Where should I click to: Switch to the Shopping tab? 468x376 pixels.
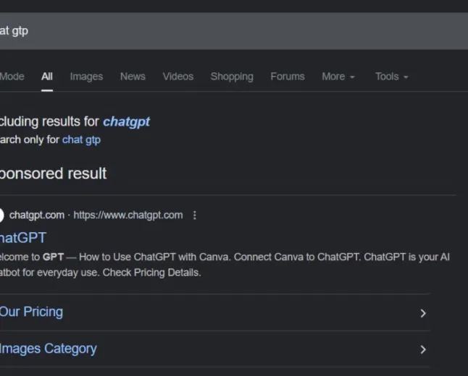pos(232,77)
